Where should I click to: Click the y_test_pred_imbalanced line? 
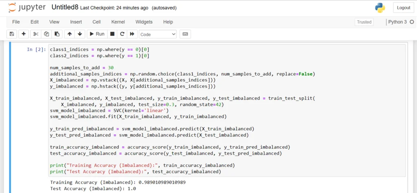[x=149, y=135]
